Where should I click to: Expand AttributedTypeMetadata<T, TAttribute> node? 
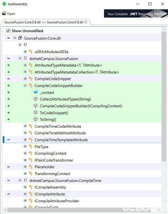pos(25,65)
